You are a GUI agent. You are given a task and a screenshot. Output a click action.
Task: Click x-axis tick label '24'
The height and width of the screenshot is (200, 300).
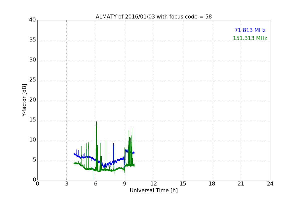click(270, 184)
